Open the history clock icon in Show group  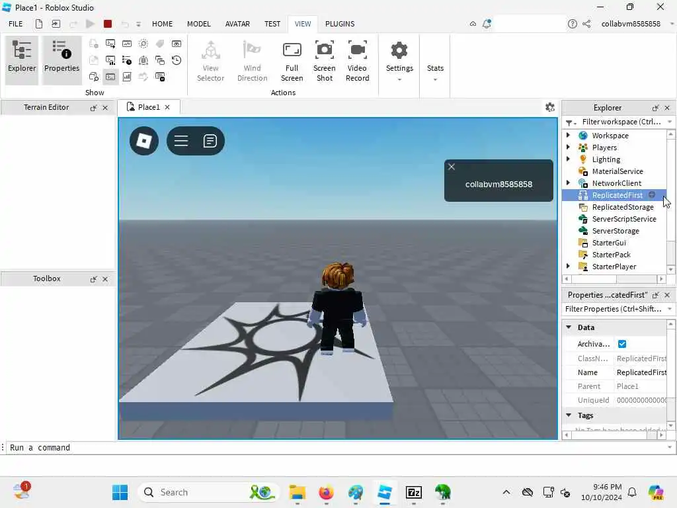177,60
